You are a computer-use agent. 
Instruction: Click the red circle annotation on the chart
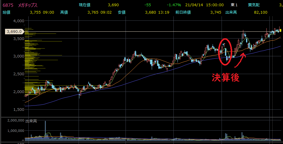click(225, 52)
